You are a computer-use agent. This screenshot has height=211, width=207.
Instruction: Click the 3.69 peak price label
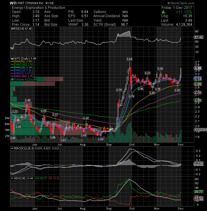click(129, 59)
